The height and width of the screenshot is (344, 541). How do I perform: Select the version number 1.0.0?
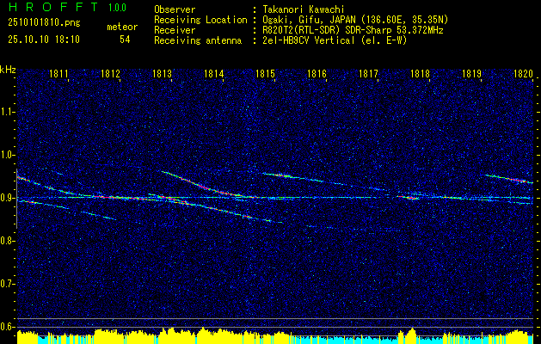pos(117,8)
